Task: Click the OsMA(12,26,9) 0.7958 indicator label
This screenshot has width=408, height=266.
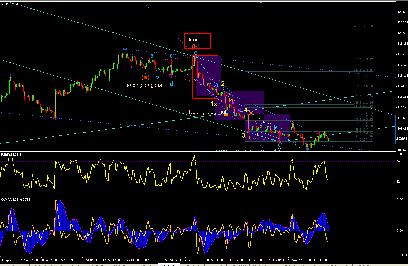Action: 16,199
